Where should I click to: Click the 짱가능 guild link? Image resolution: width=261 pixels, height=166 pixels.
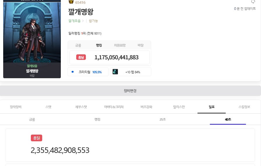(x=93, y=21)
